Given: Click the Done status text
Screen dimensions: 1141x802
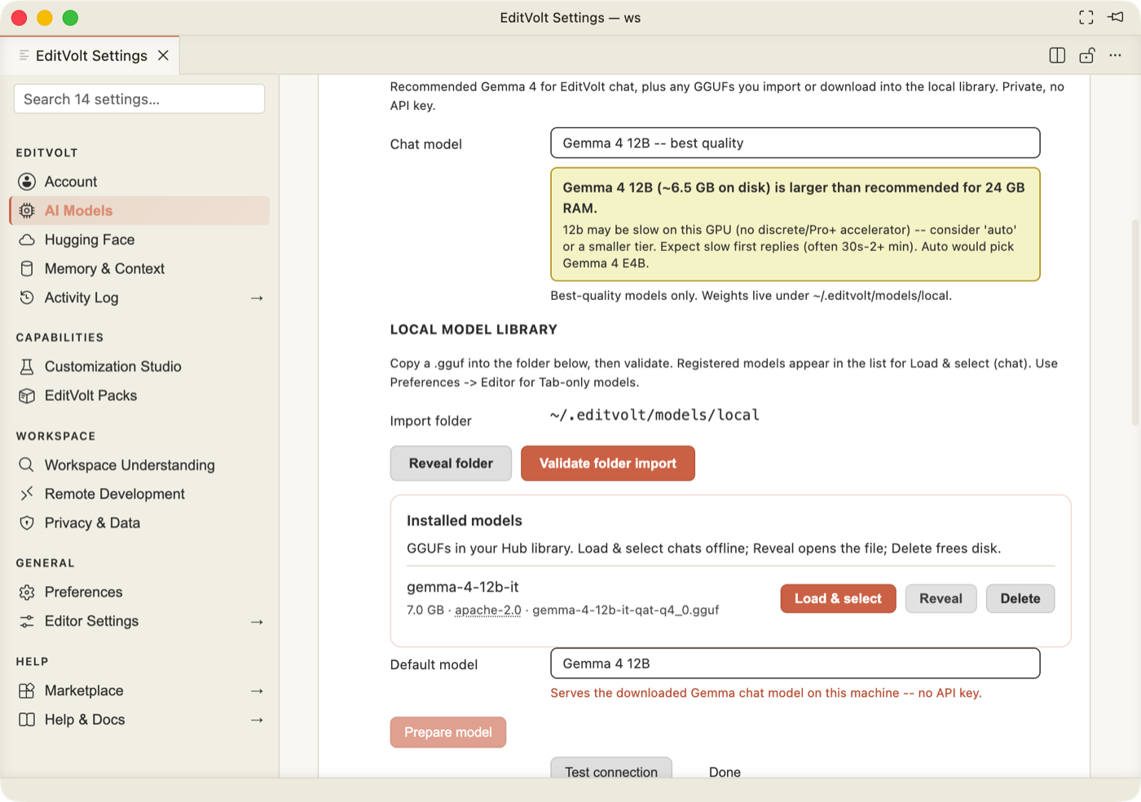Looking at the screenshot, I should pos(725,772).
